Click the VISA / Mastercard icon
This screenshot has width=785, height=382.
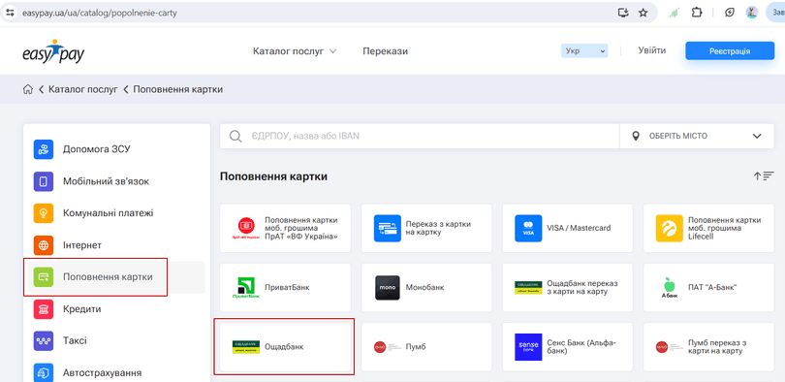point(529,228)
